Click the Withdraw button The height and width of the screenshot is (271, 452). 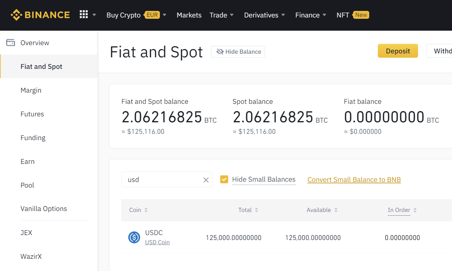[x=439, y=51]
